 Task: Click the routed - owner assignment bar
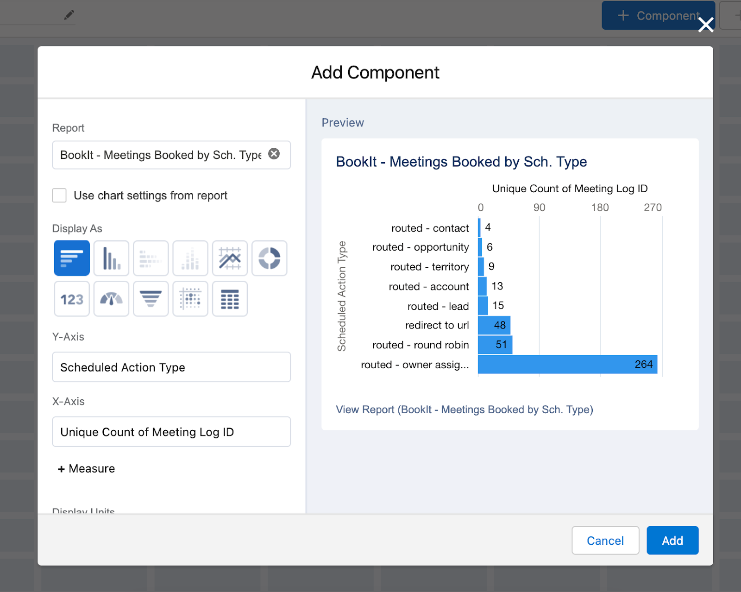tap(567, 365)
